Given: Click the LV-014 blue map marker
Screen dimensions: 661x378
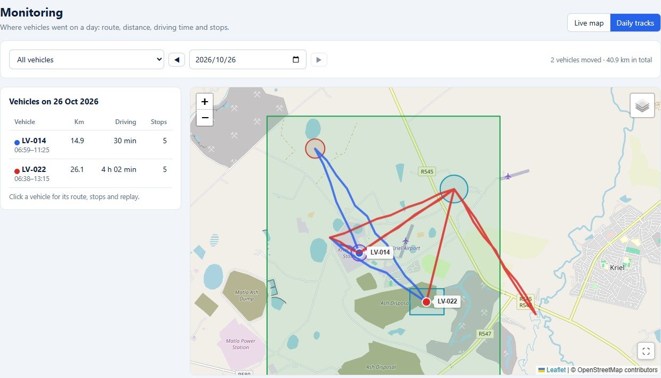Looking at the screenshot, I should [x=359, y=252].
